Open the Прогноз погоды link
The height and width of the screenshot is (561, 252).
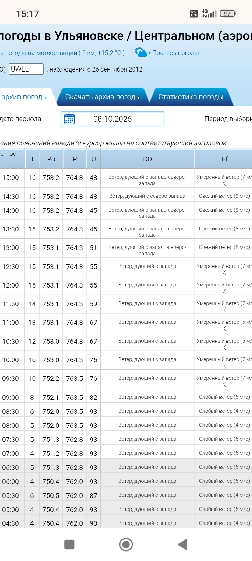(176, 53)
